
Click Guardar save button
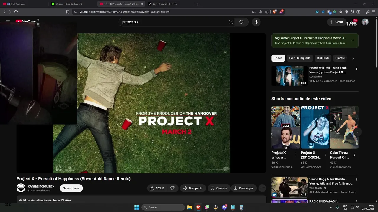click(219, 188)
